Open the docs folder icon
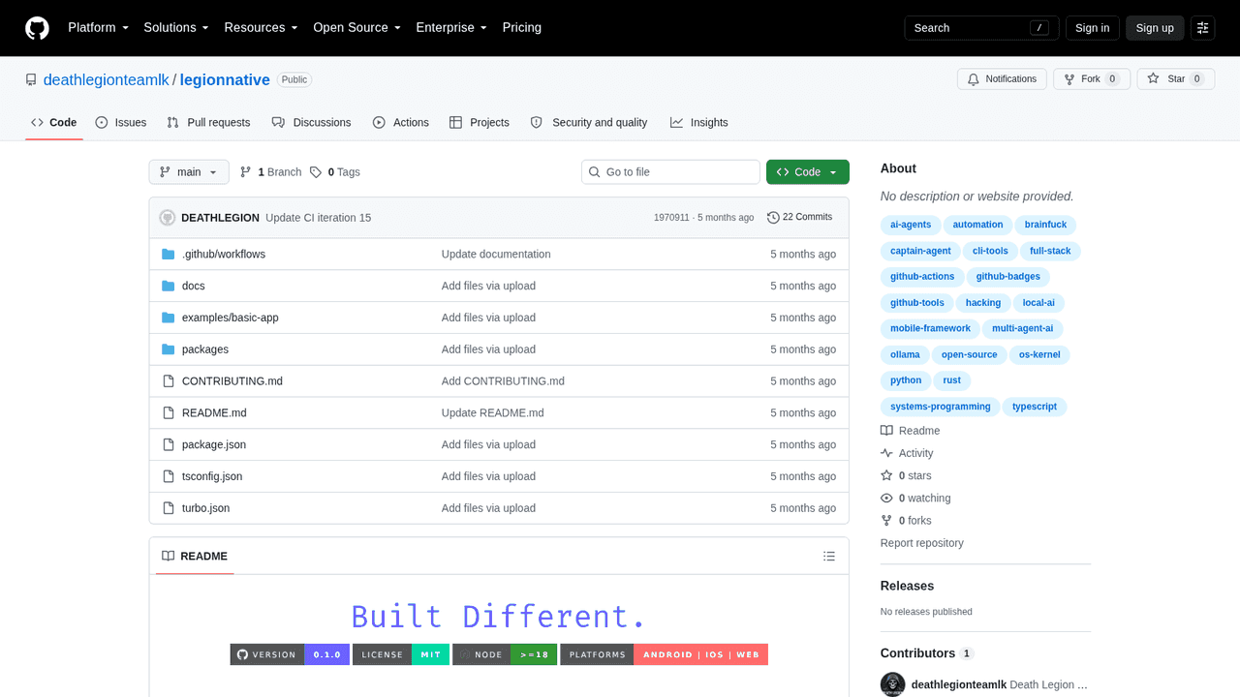The width and height of the screenshot is (1240, 697). (169, 287)
